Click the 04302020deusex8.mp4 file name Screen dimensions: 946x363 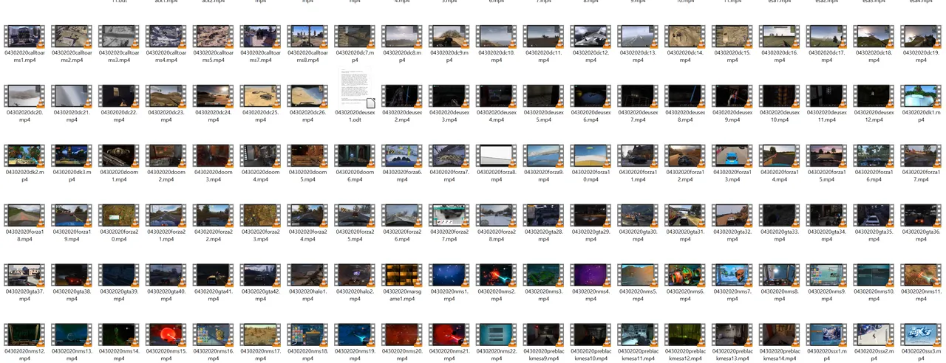(685, 116)
